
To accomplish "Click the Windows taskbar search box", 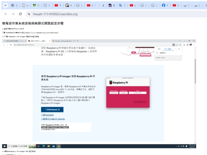I will point(21,146).
